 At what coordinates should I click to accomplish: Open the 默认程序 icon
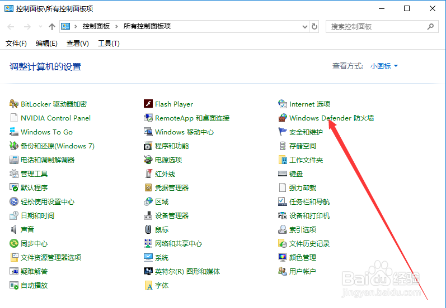(13, 187)
